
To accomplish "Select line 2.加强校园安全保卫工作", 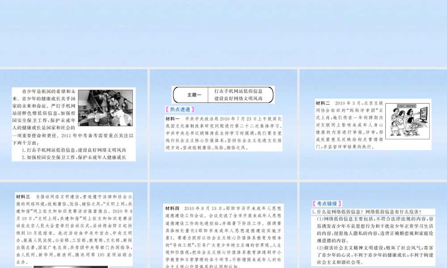I will (x=74, y=157).
